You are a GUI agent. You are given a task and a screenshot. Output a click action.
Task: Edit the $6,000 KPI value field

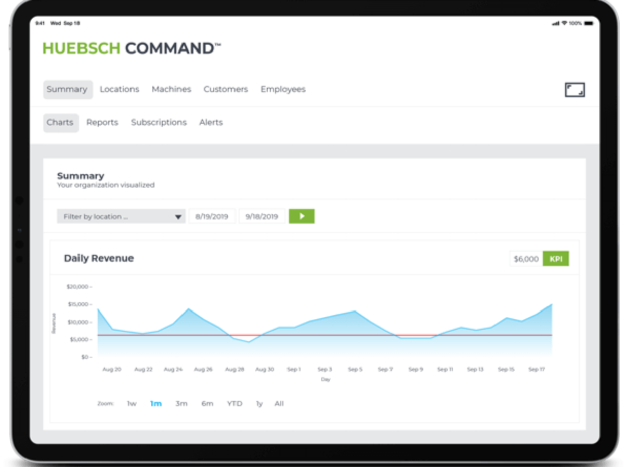click(526, 259)
